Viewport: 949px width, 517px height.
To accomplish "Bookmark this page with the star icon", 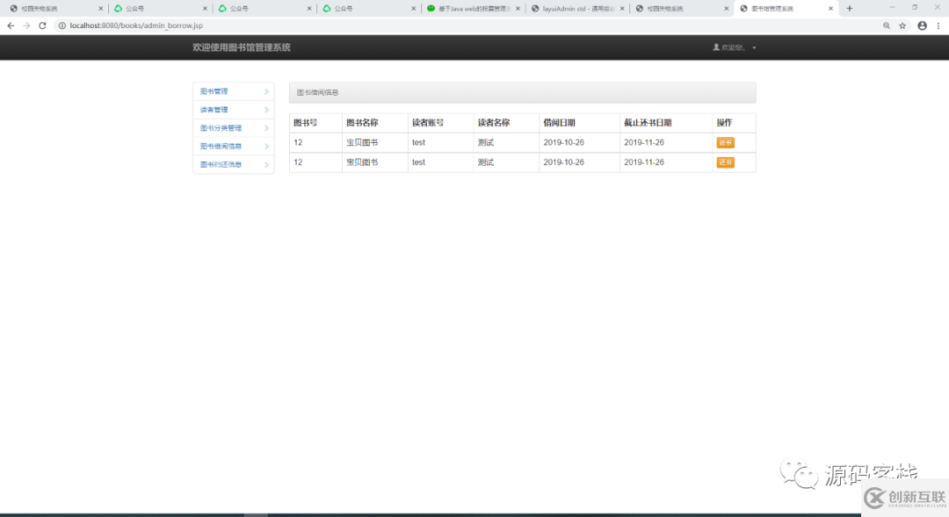I will point(902,25).
